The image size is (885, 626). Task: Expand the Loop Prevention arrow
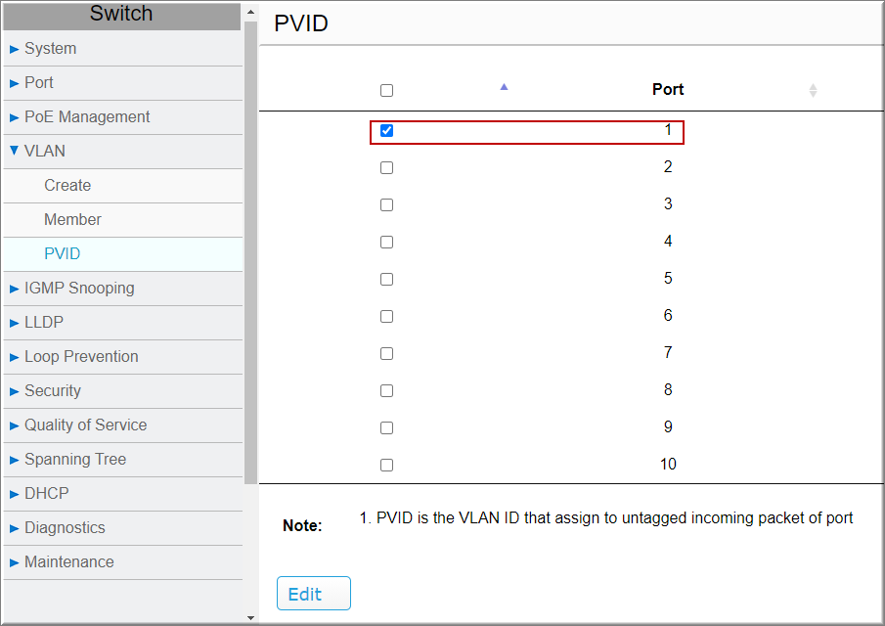pos(14,357)
